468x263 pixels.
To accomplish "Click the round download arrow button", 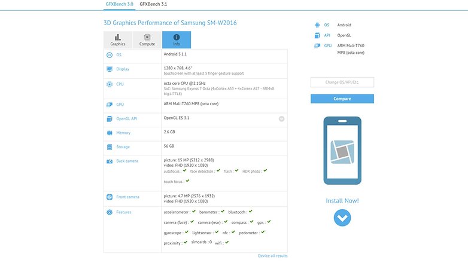I will coord(342,218).
